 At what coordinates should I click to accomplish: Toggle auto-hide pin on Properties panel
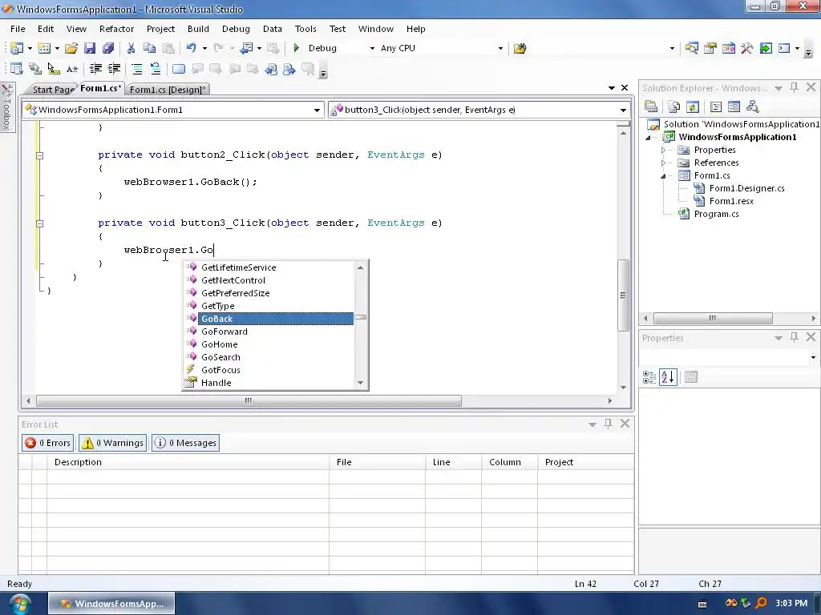[795, 337]
